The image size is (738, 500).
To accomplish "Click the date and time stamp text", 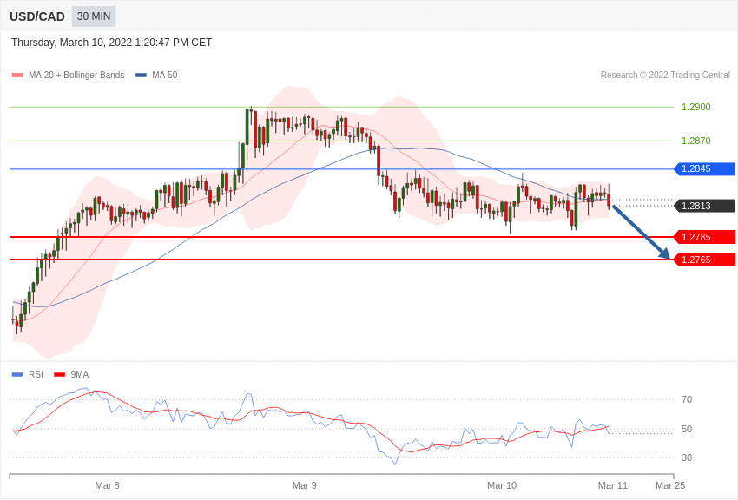I will 111,43.
